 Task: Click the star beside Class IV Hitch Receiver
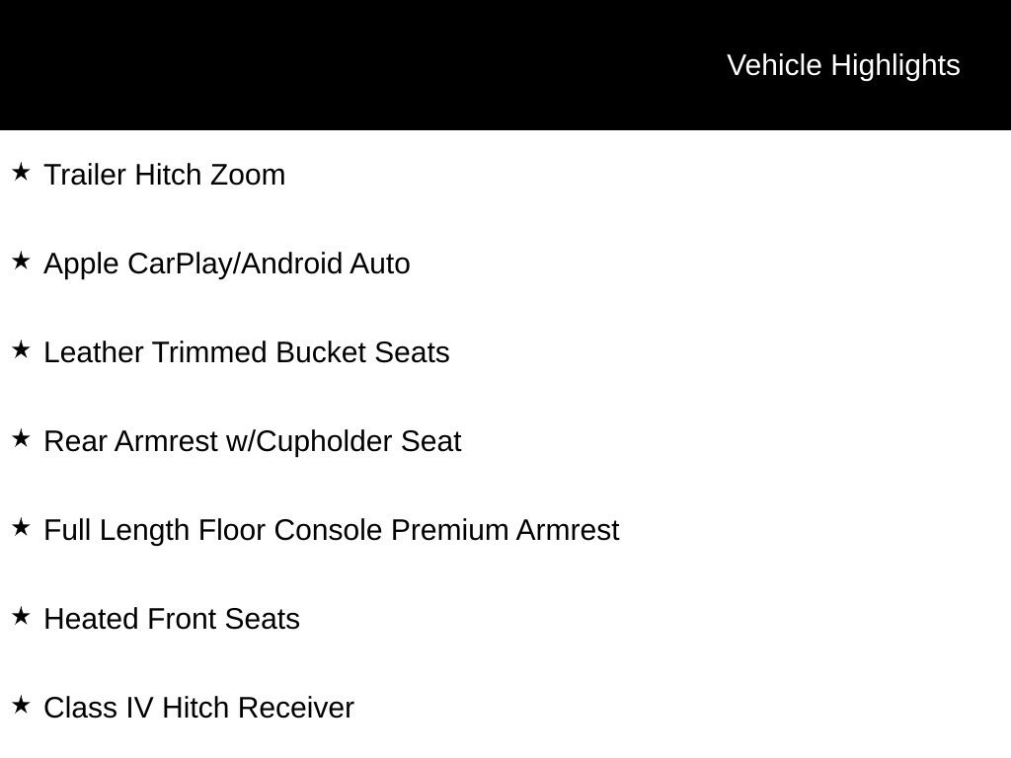point(21,705)
